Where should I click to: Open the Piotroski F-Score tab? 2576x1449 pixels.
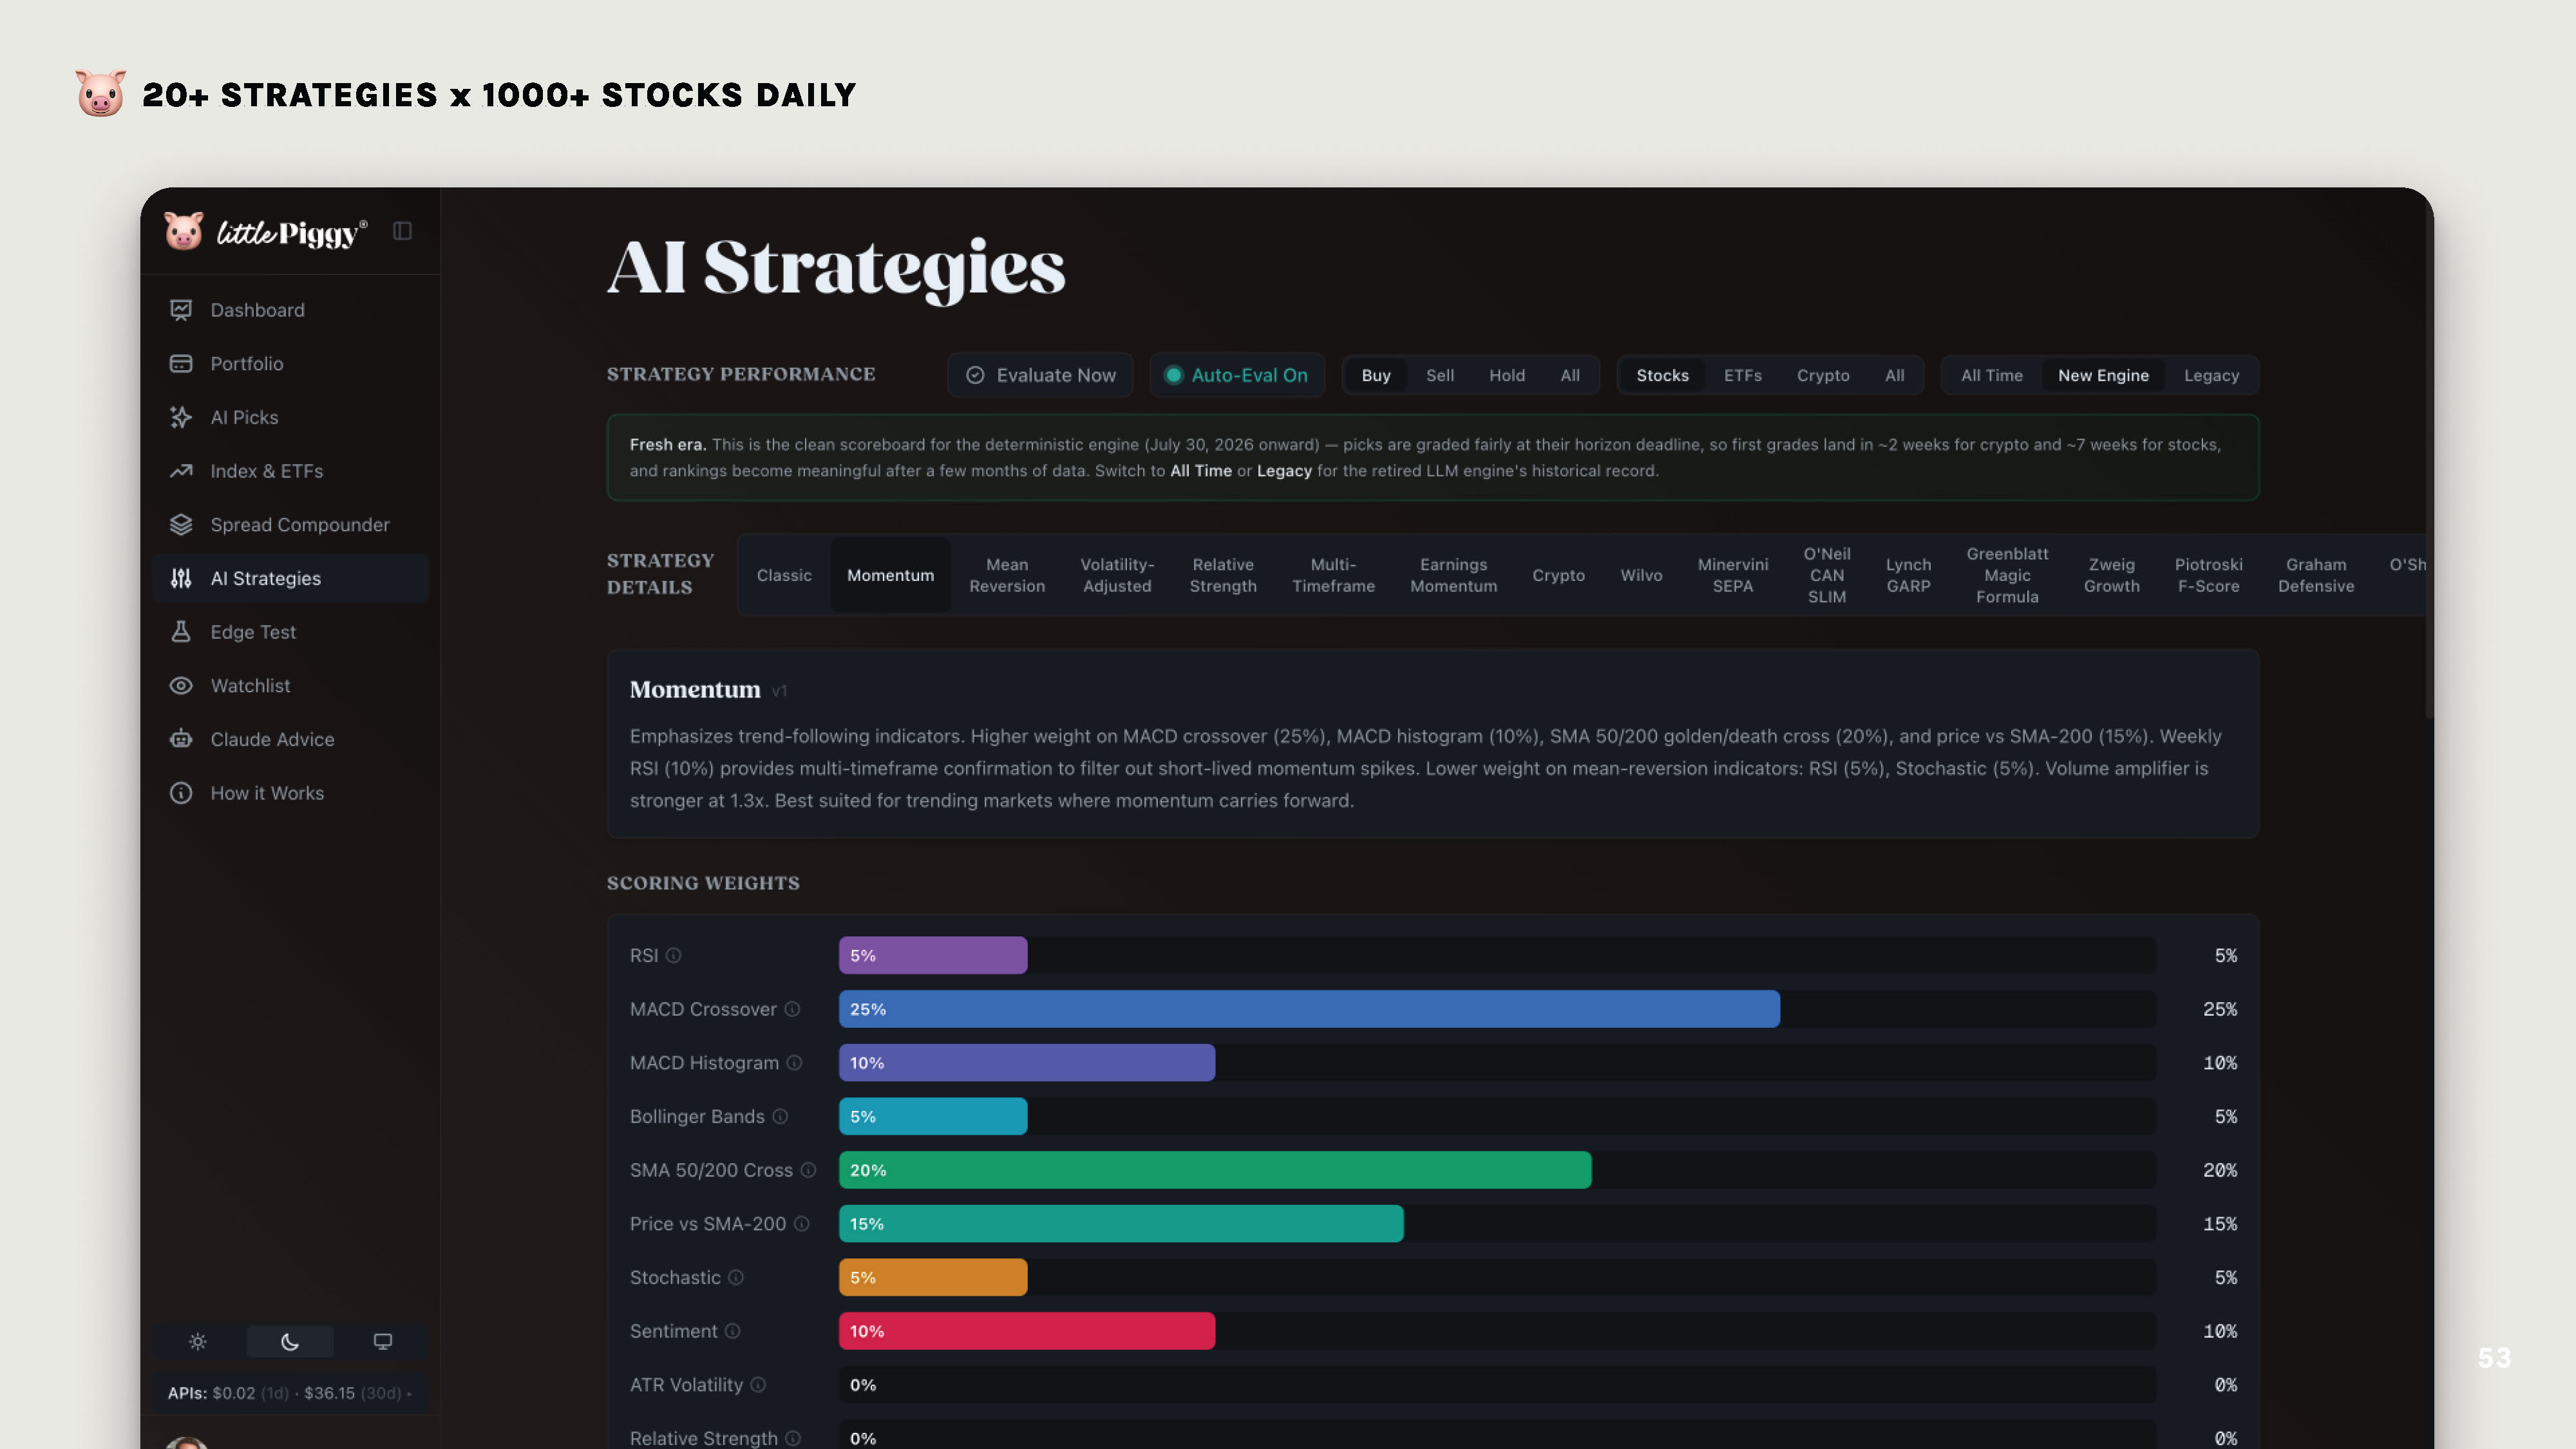tap(2208, 575)
